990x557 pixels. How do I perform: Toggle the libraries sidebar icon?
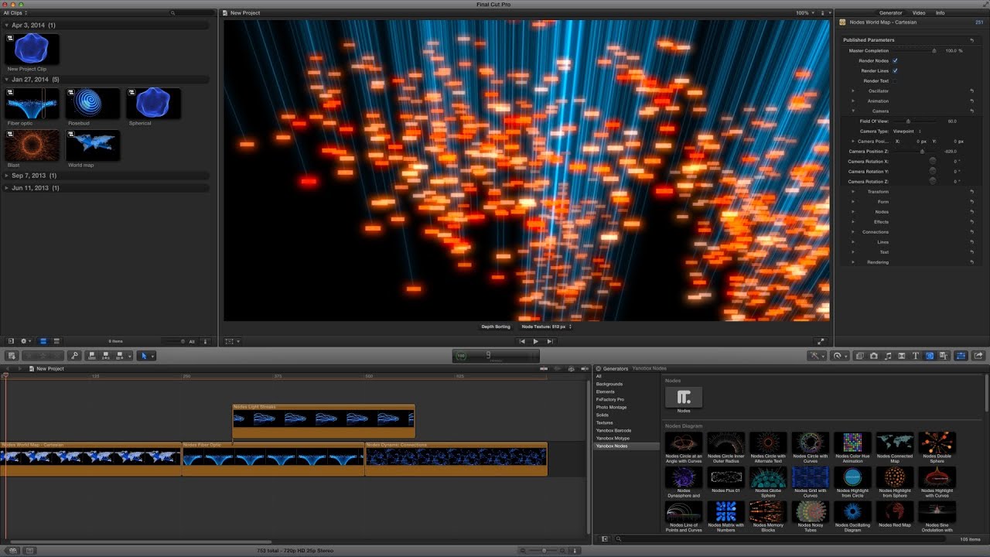[11, 341]
